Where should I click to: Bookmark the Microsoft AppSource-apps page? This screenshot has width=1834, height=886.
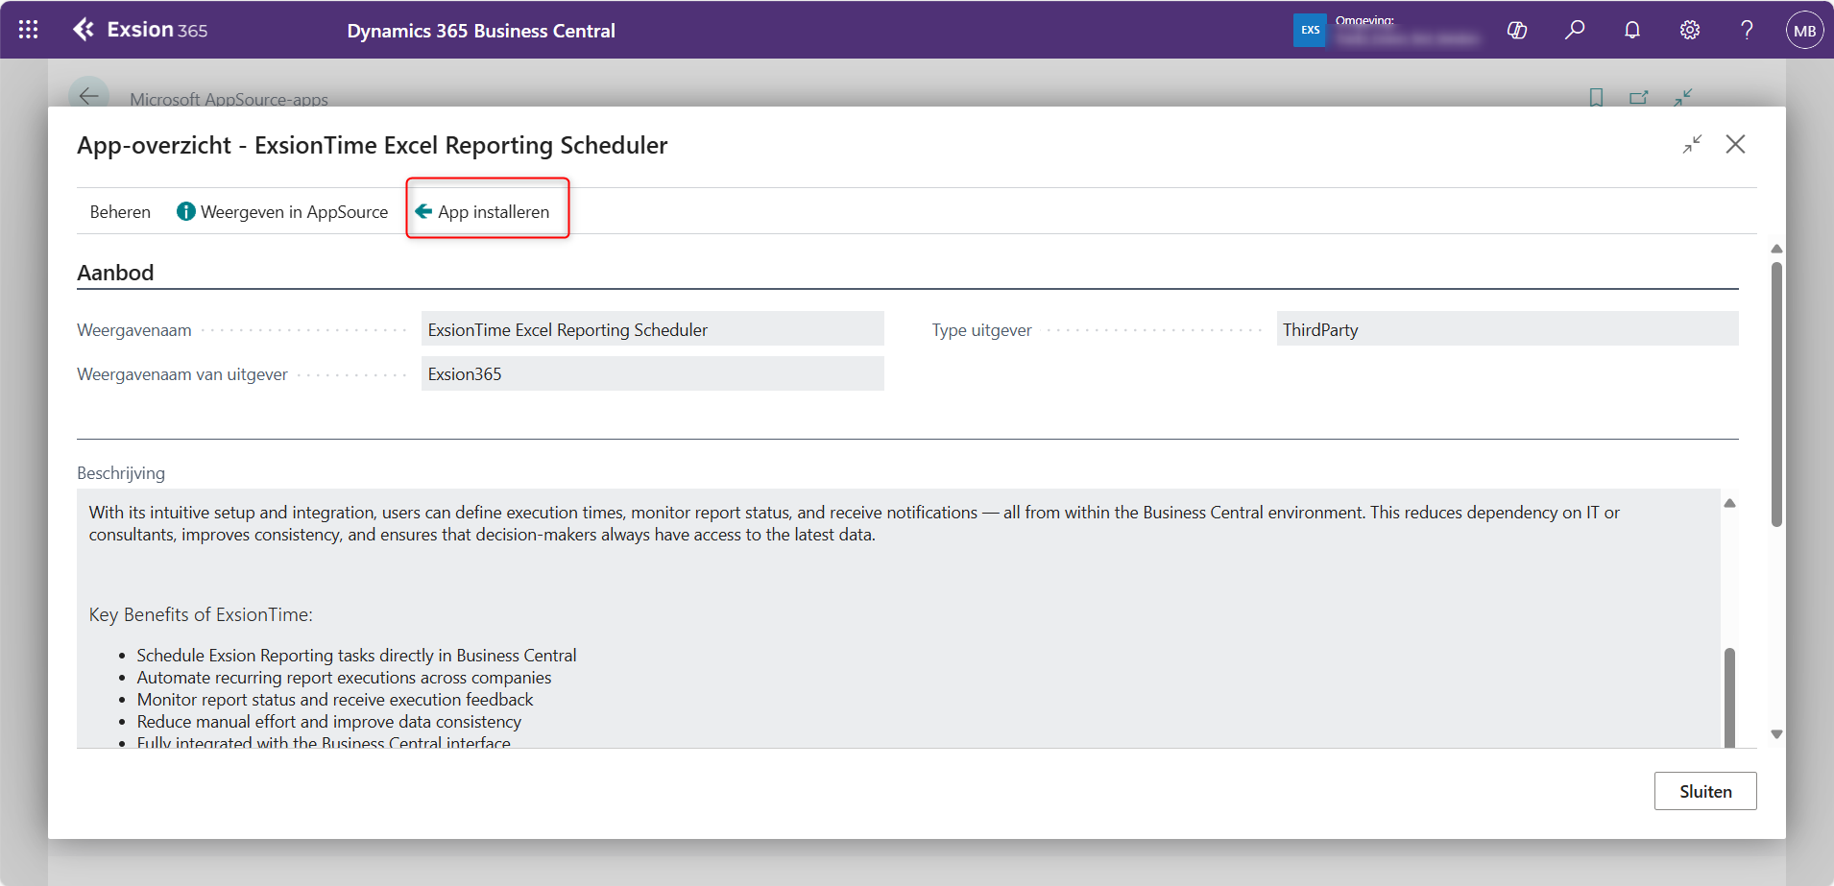(1596, 97)
